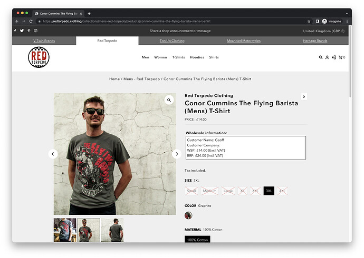364x258 pixels.
Task: Open Mens - Red Torpedo breadcrumb link
Action: tap(141, 79)
